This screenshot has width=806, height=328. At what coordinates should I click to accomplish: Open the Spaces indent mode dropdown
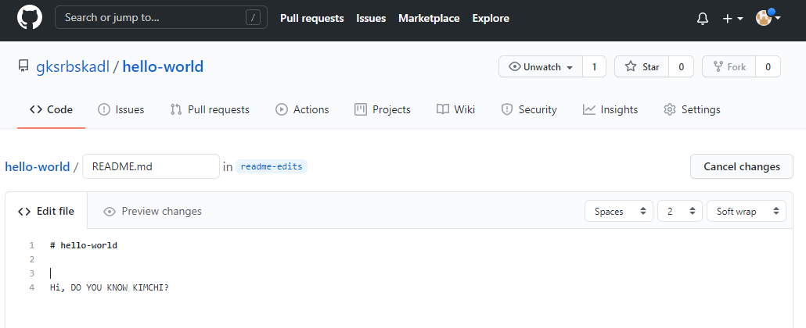click(619, 211)
